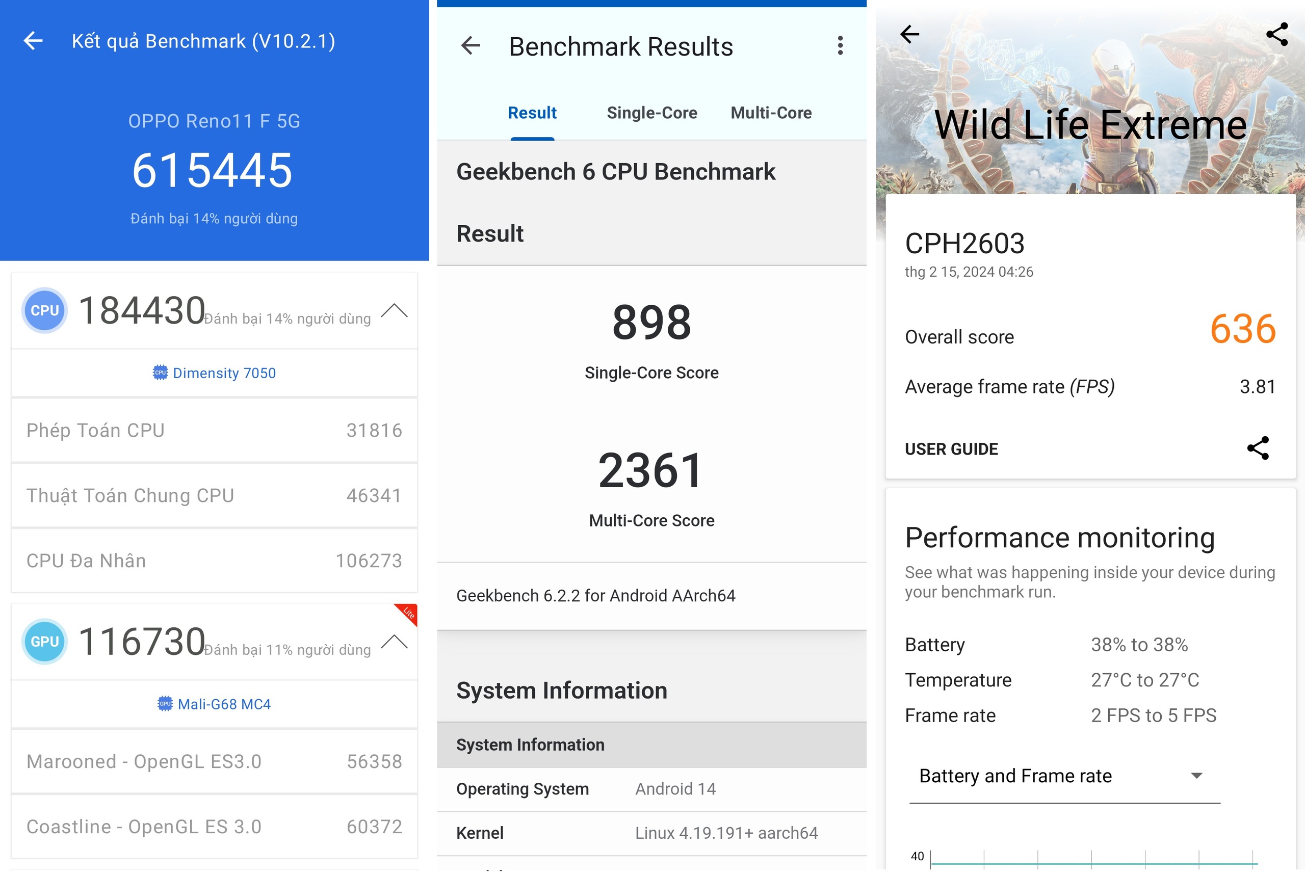Tap GPU score 116730
Viewport: 1305px width, 875px height.
pyautogui.click(x=142, y=642)
